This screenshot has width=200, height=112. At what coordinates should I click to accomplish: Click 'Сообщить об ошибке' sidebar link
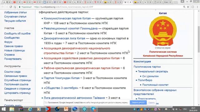tap(17, 34)
